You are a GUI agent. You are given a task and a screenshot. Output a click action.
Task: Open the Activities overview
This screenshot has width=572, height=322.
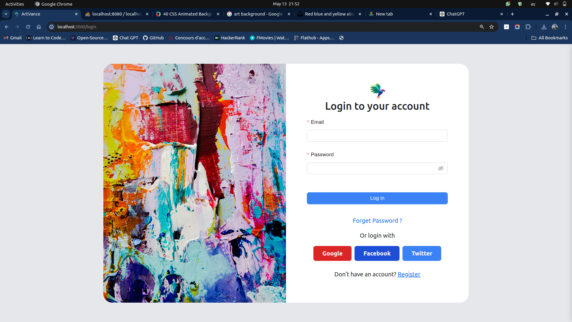pyautogui.click(x=15, y=4)
